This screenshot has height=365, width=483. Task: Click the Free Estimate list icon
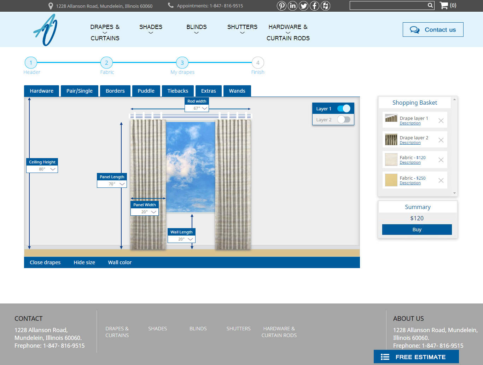[384, 357]
